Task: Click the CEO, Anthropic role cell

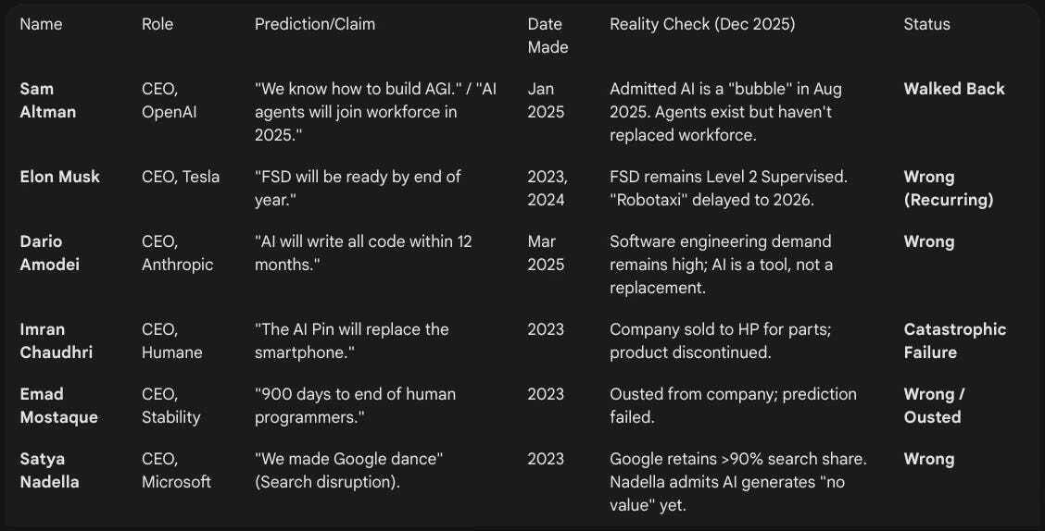Action: click(177, 253)
